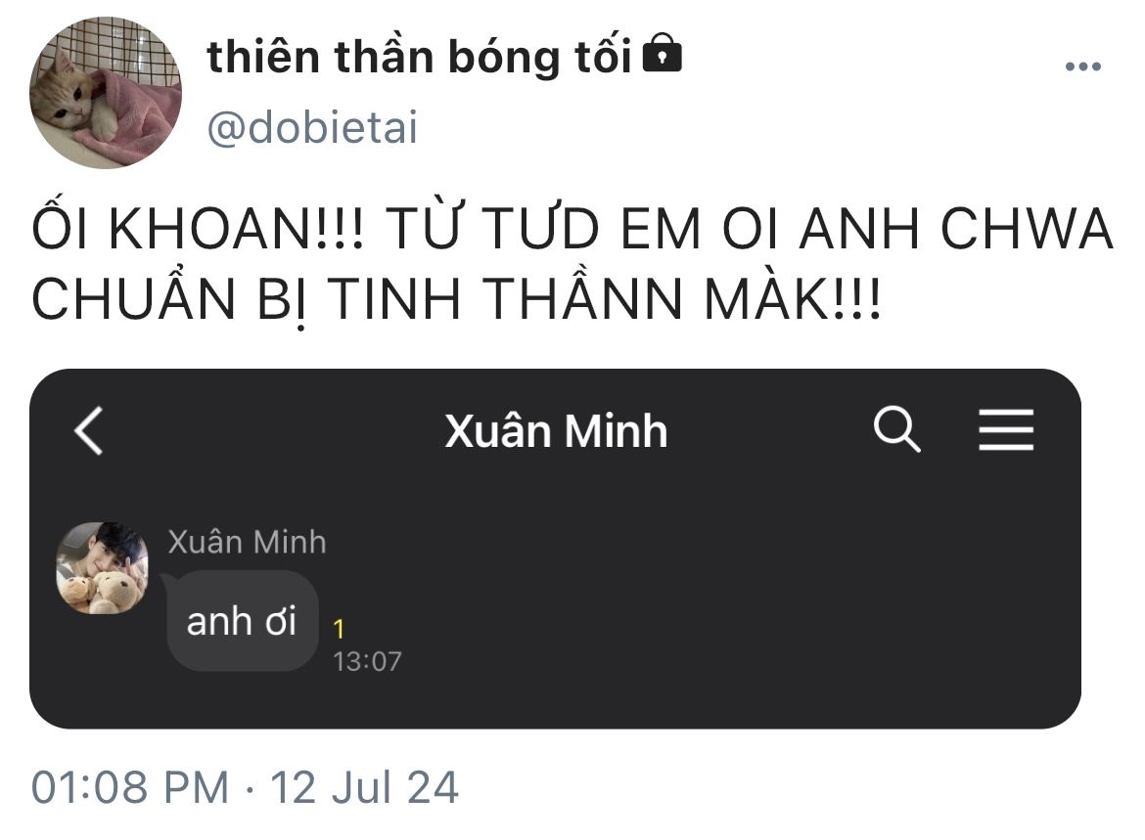This screenshot has height=840, width=1145.
Task: Open the three-dot more options menu
Action: point(1082,66)
